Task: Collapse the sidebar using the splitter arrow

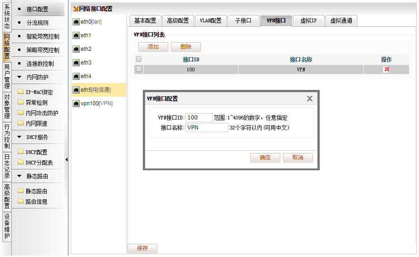Action: 67,159
